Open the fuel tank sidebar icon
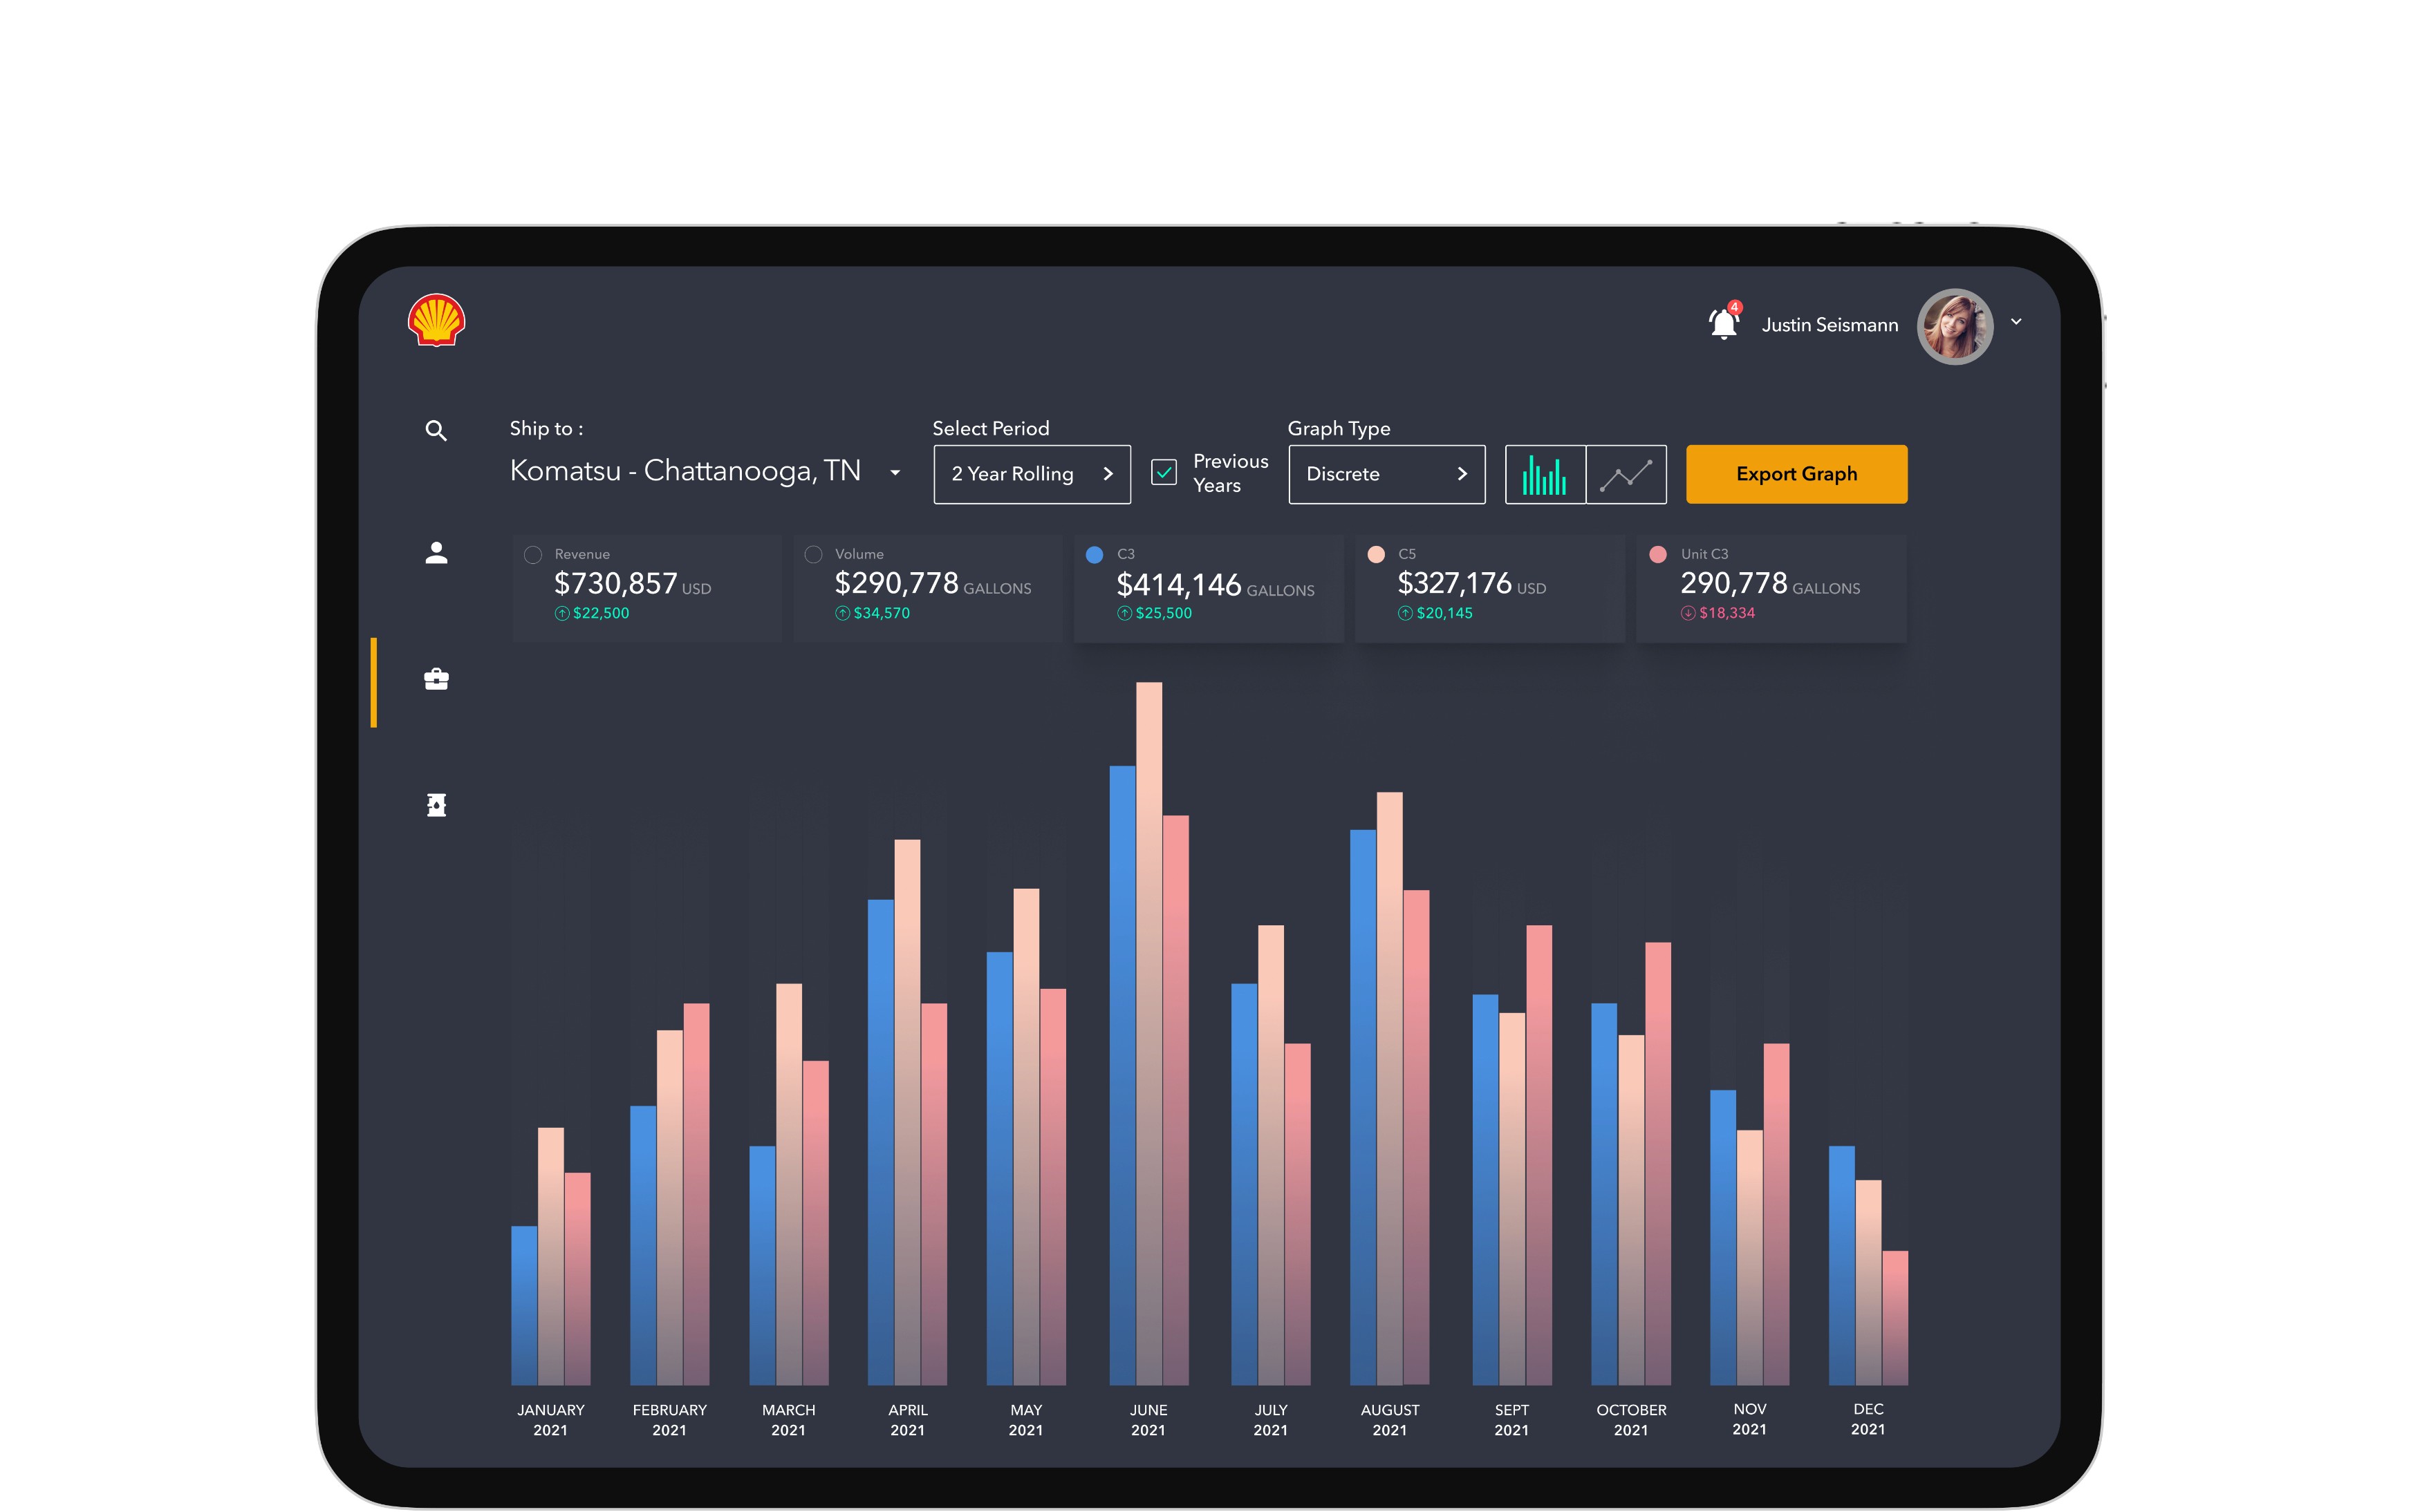 pos(436,805)
